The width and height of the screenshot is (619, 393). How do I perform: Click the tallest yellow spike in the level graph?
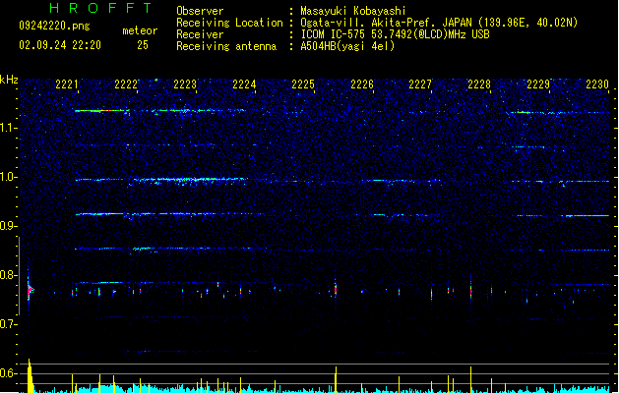[30, 375]
